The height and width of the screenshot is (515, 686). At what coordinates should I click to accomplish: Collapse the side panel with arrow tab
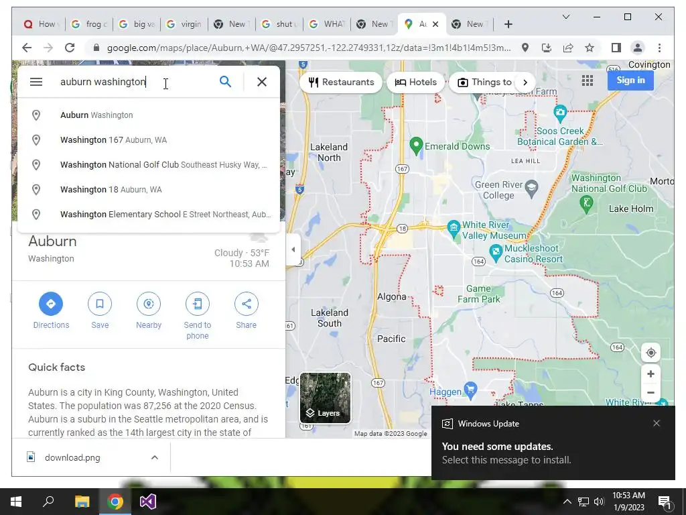point(293,249)
